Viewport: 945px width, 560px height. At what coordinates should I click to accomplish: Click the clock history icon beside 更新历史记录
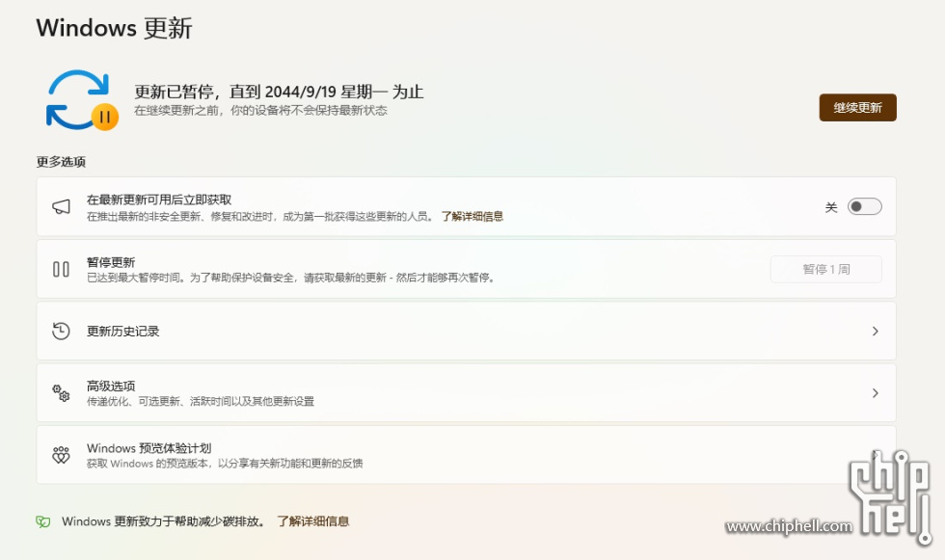[x=61, y=332]
